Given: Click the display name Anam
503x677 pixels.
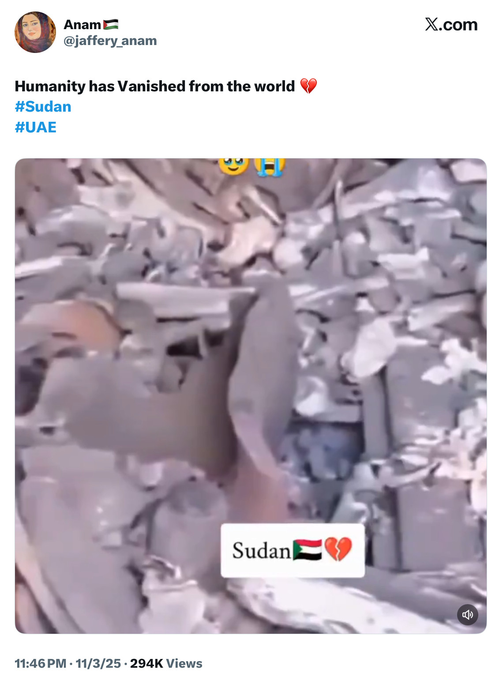Looking at the screenshot, I should tap(83, 25).
